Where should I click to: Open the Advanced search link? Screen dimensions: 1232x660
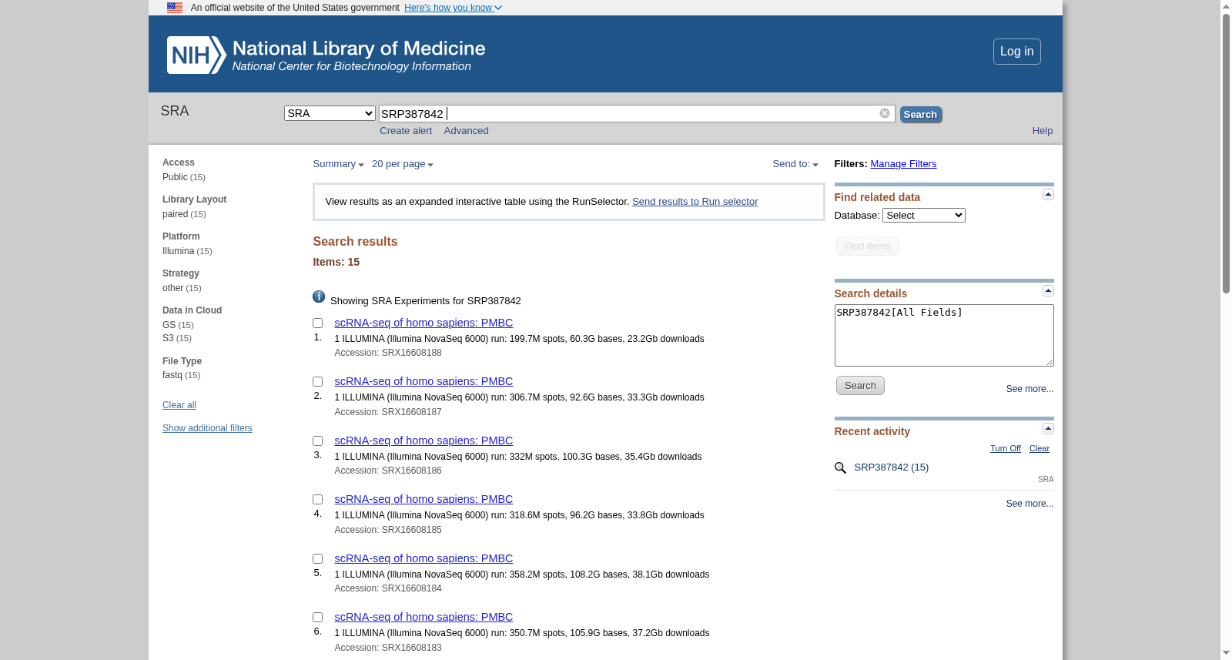[466, 131]
